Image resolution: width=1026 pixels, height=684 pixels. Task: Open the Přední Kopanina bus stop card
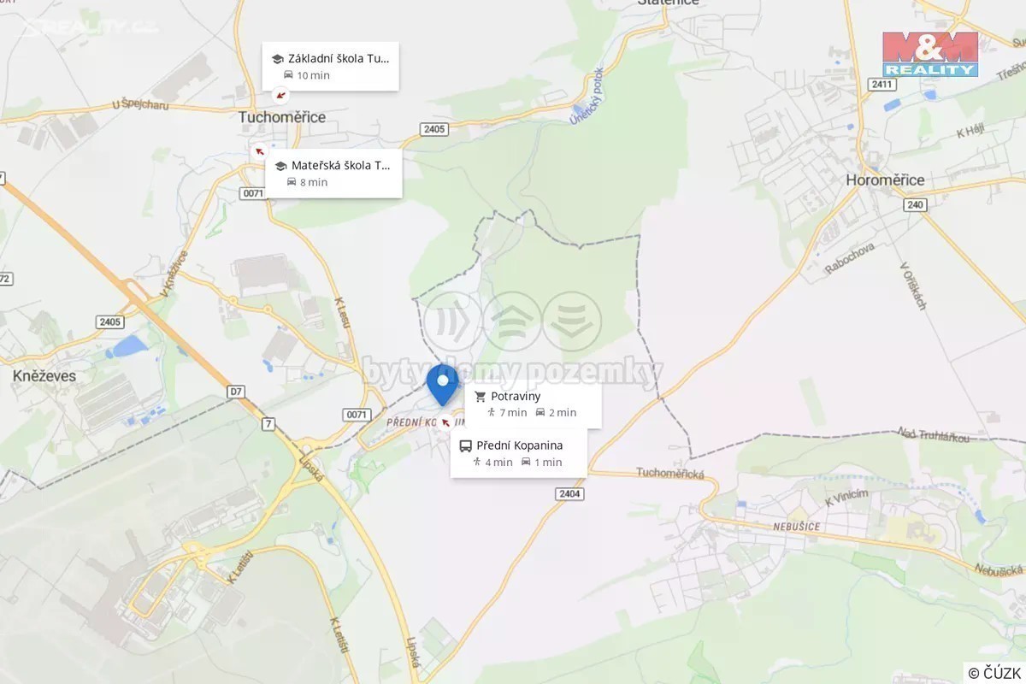(519, 453)
